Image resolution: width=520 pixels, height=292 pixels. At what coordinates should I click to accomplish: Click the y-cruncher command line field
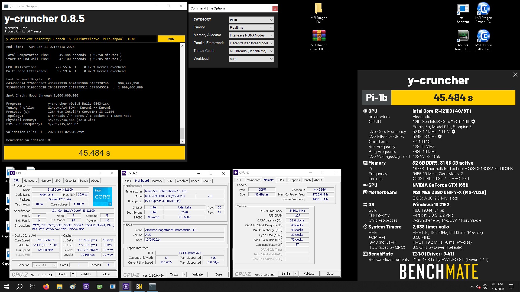(x=81, y=39)
